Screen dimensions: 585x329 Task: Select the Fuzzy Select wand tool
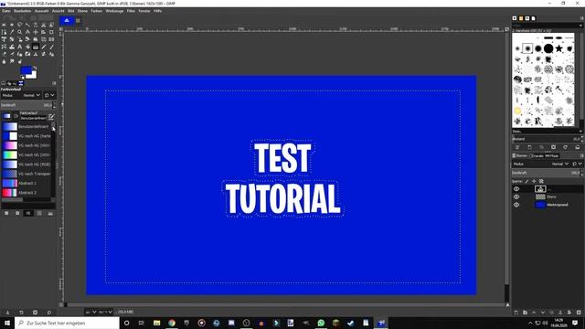(27, 25)
